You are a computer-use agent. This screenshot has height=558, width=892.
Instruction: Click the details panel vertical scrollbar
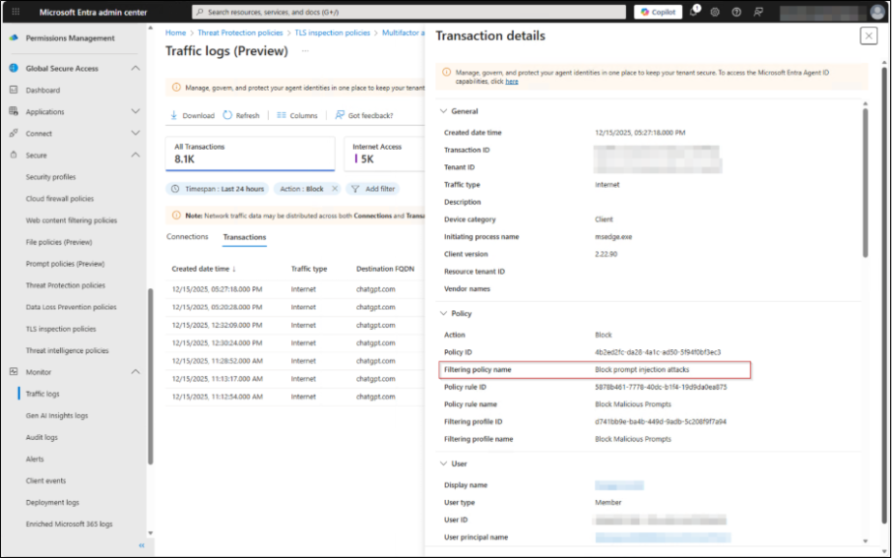(x=865, y=182)
